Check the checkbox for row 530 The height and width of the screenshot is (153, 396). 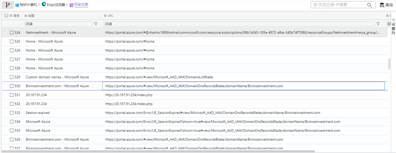(x=12, y=86)
